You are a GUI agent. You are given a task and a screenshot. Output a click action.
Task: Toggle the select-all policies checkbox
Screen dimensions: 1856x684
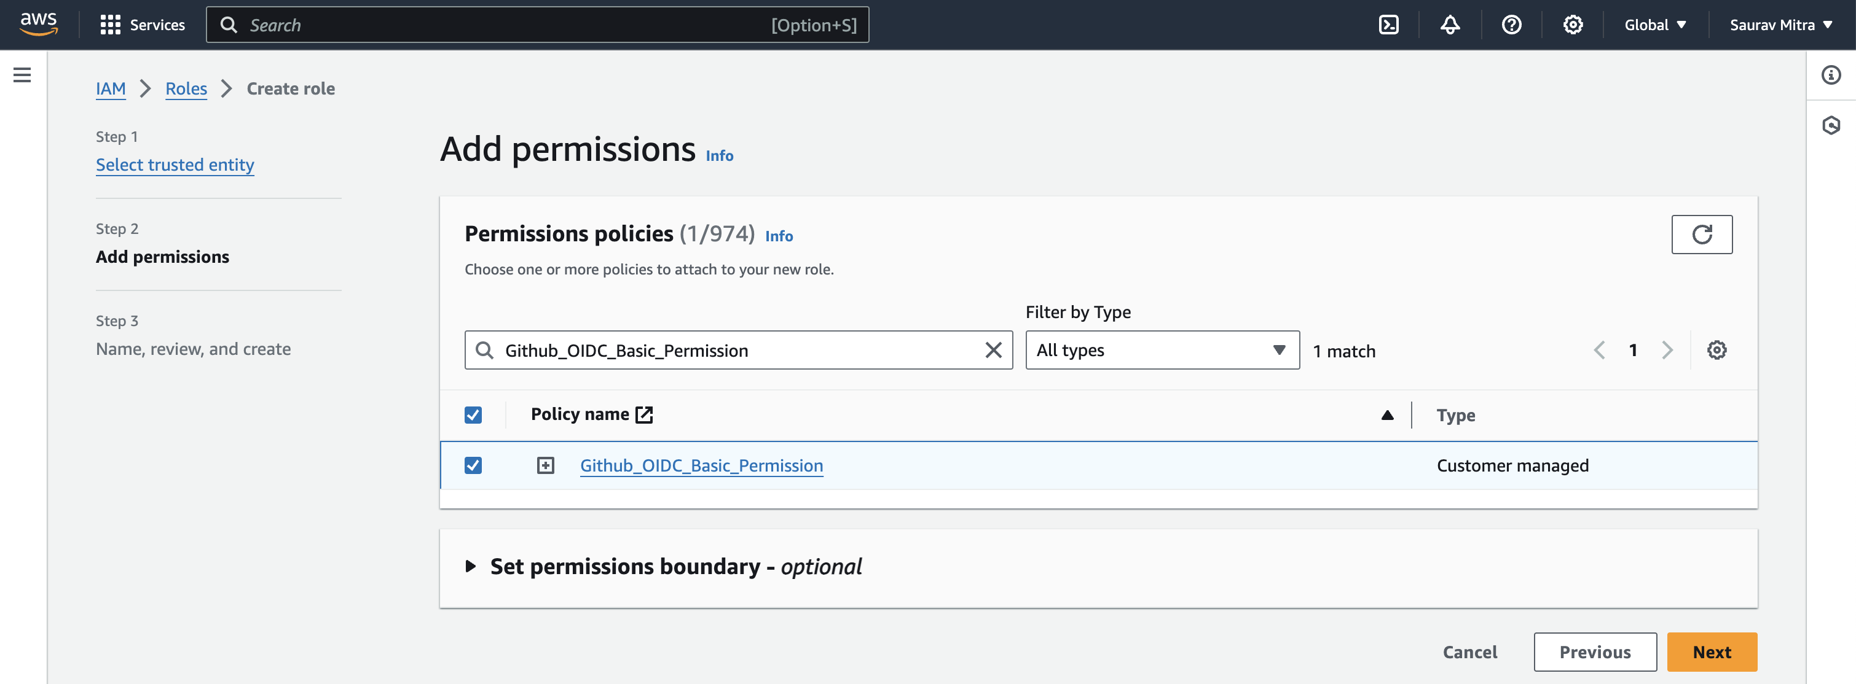[x=473, y=414]
